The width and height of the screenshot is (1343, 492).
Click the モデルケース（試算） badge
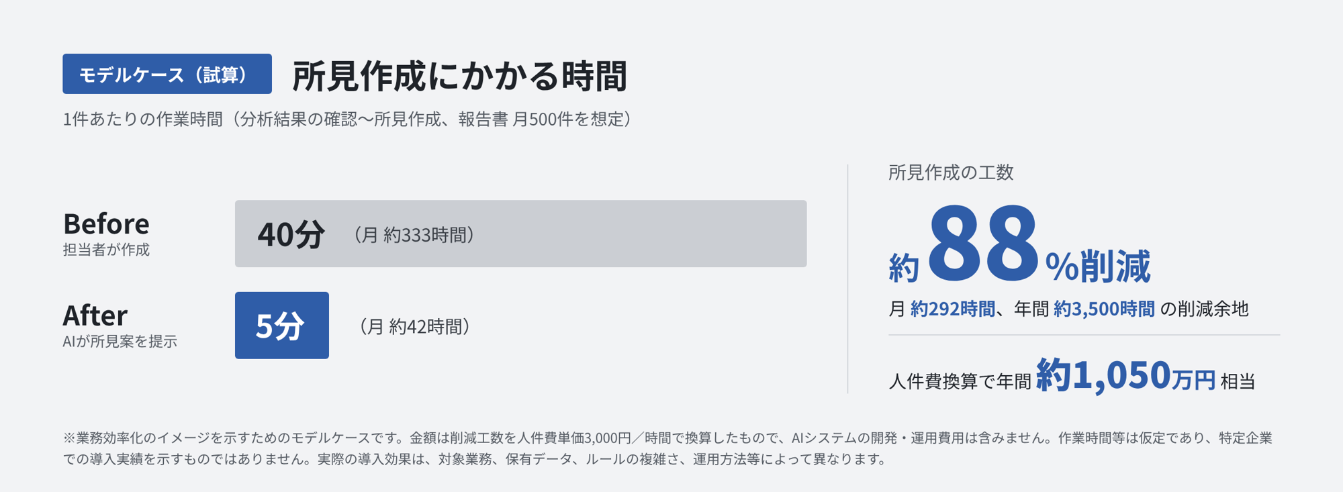[167, 74]
